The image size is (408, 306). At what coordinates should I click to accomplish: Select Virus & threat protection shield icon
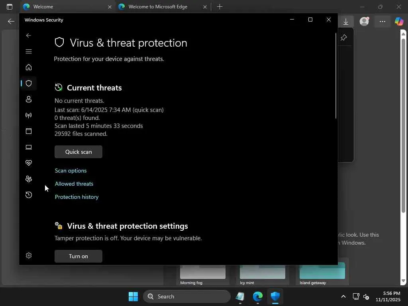[x=29, y=83]
